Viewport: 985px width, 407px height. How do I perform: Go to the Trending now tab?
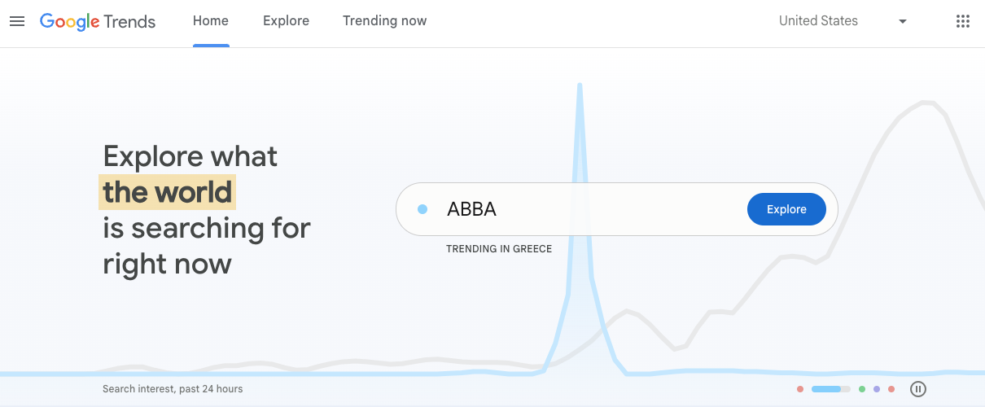click(x=384, y=21)
